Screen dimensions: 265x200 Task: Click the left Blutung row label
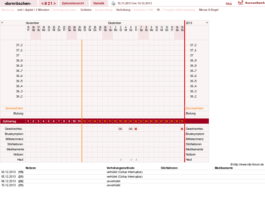point(18,113)
